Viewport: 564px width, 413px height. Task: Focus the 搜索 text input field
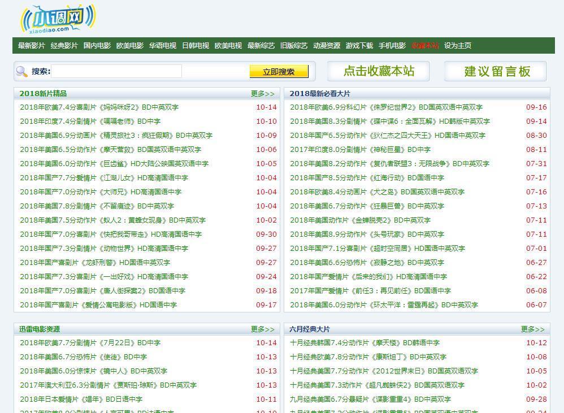click(117, 71)
